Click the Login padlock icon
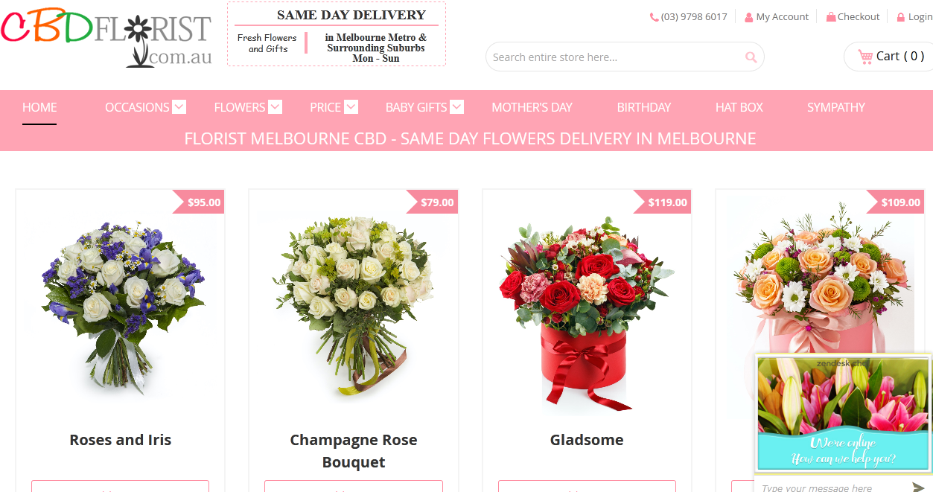This screenshot has width=933, height=492. click(901, 17)
